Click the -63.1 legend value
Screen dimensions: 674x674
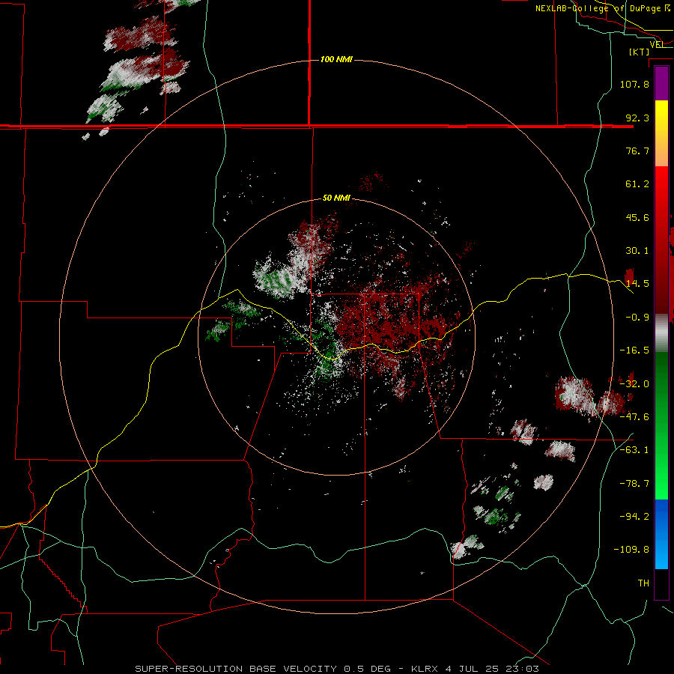click(x=634, y=450)
